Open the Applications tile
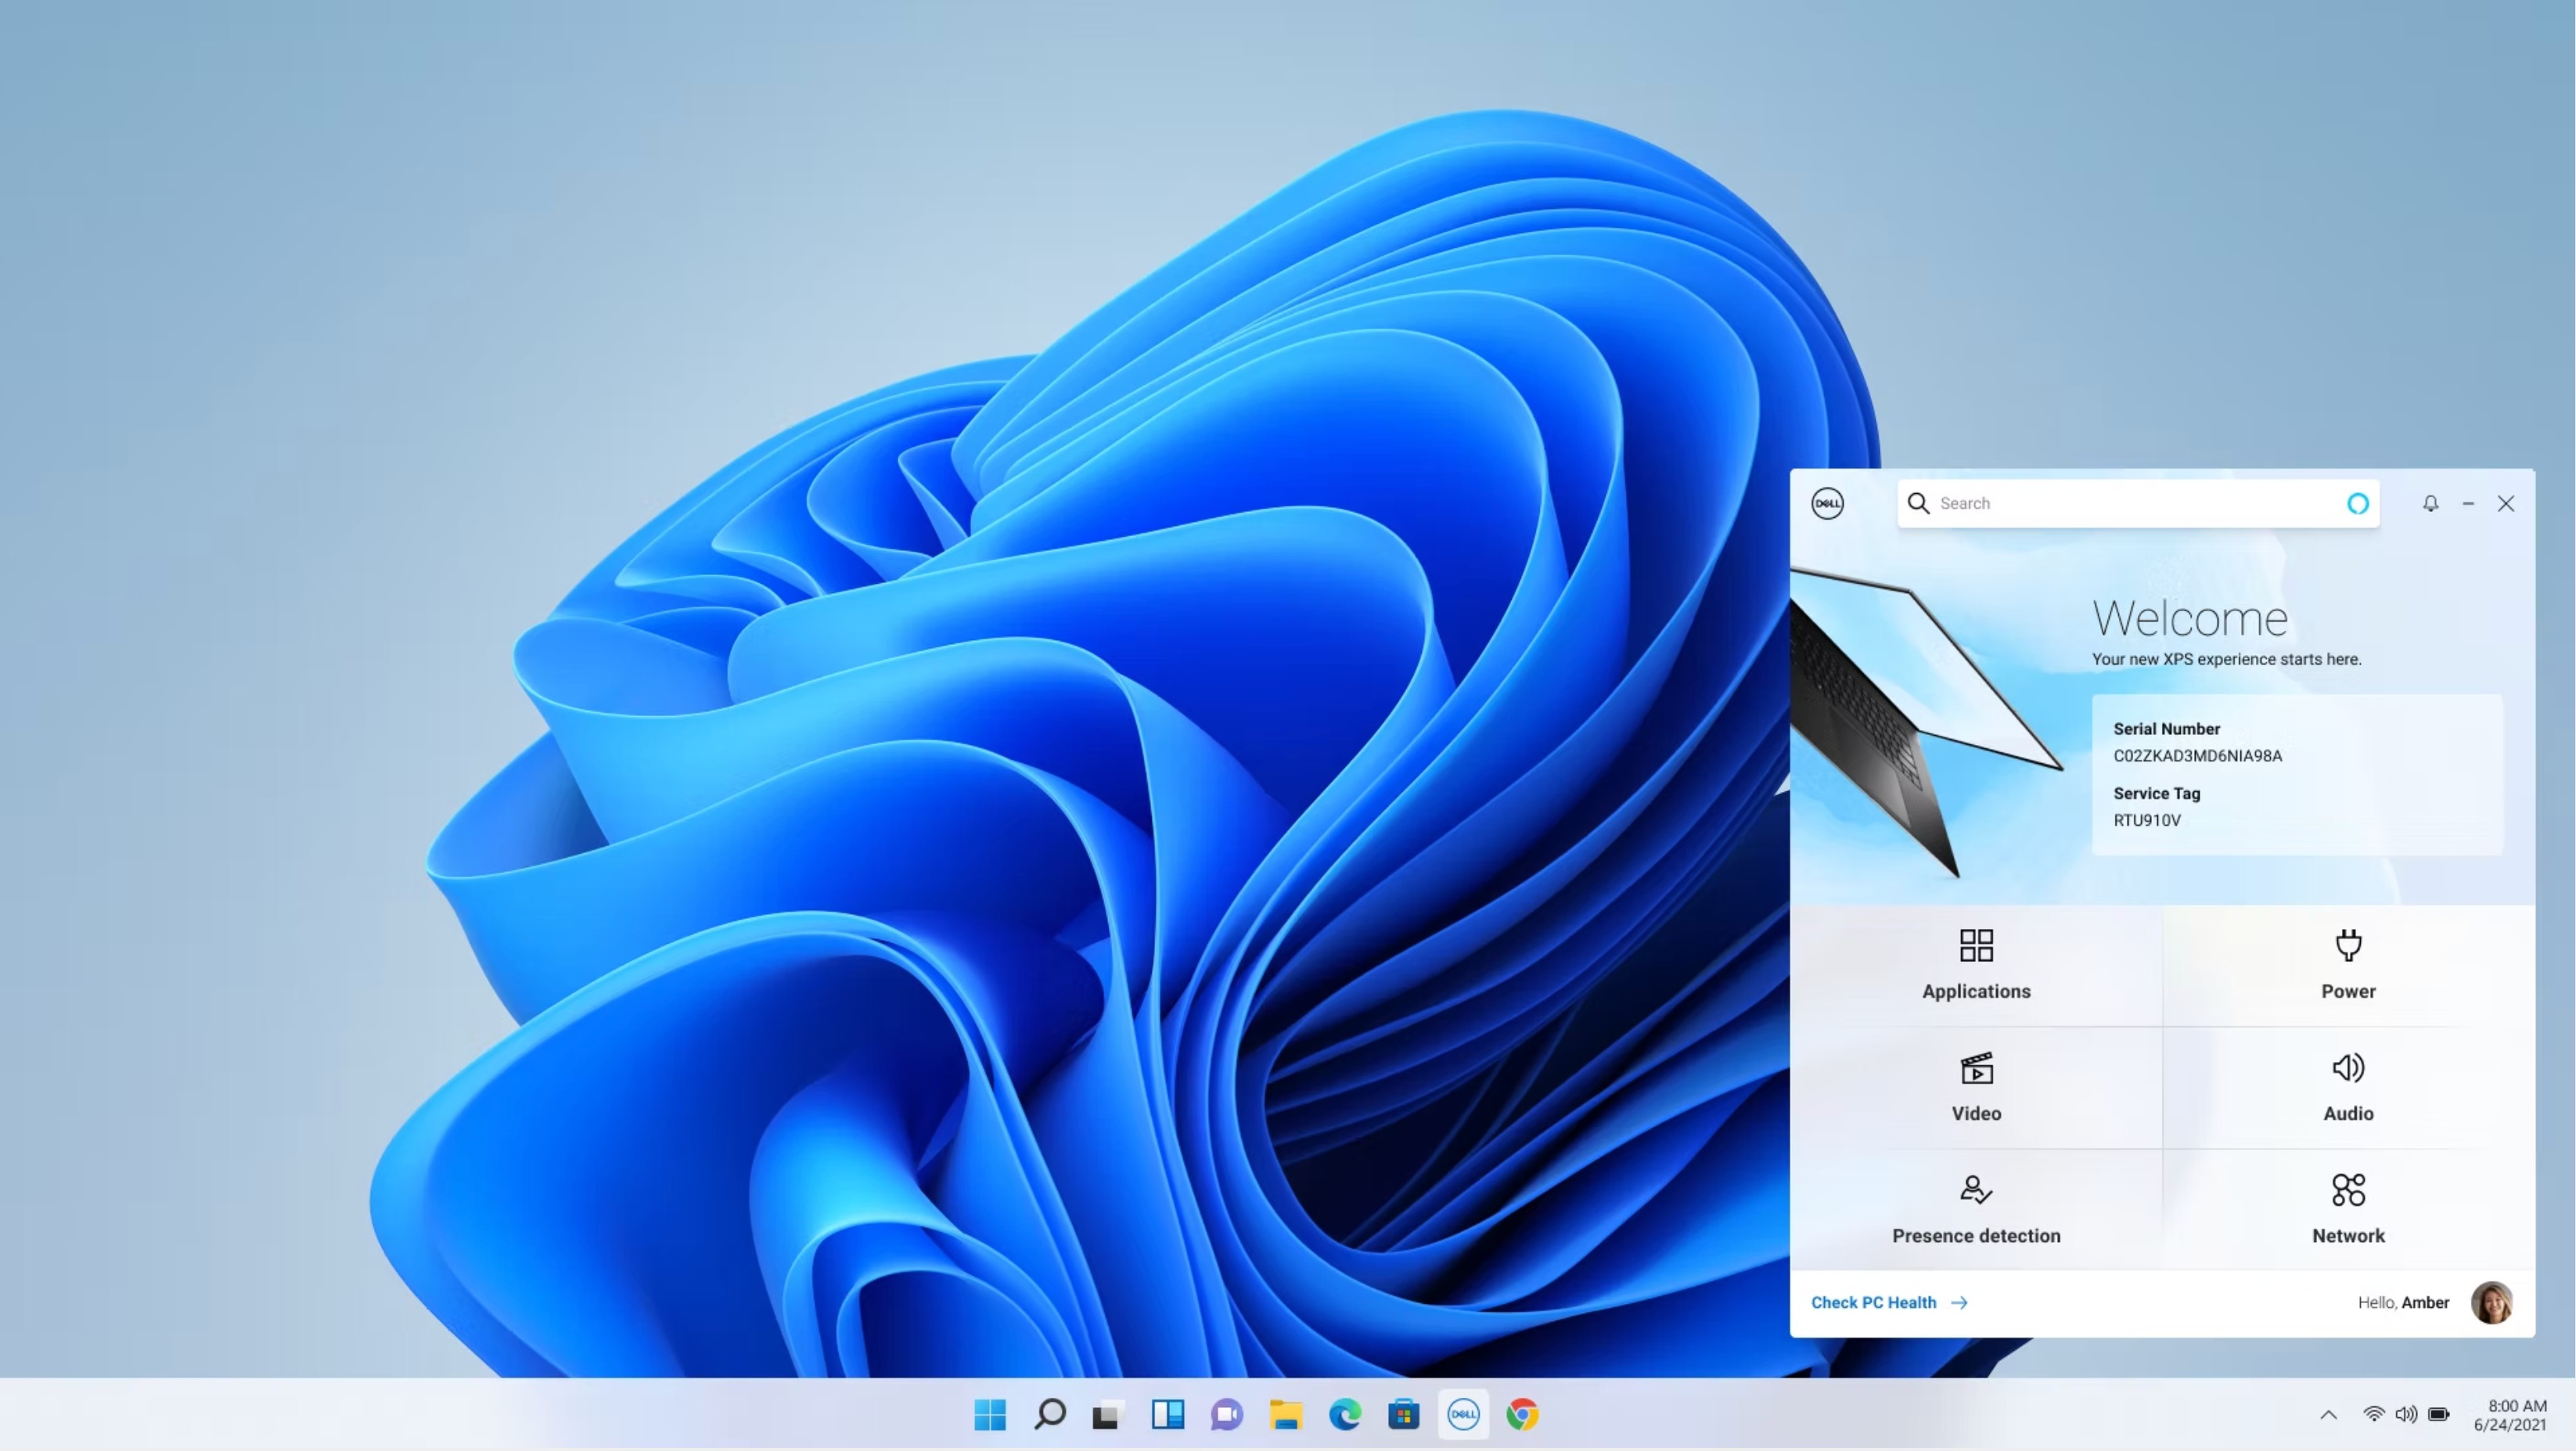Viewport: 2576px width, 1451px height. click(1975, 965)
